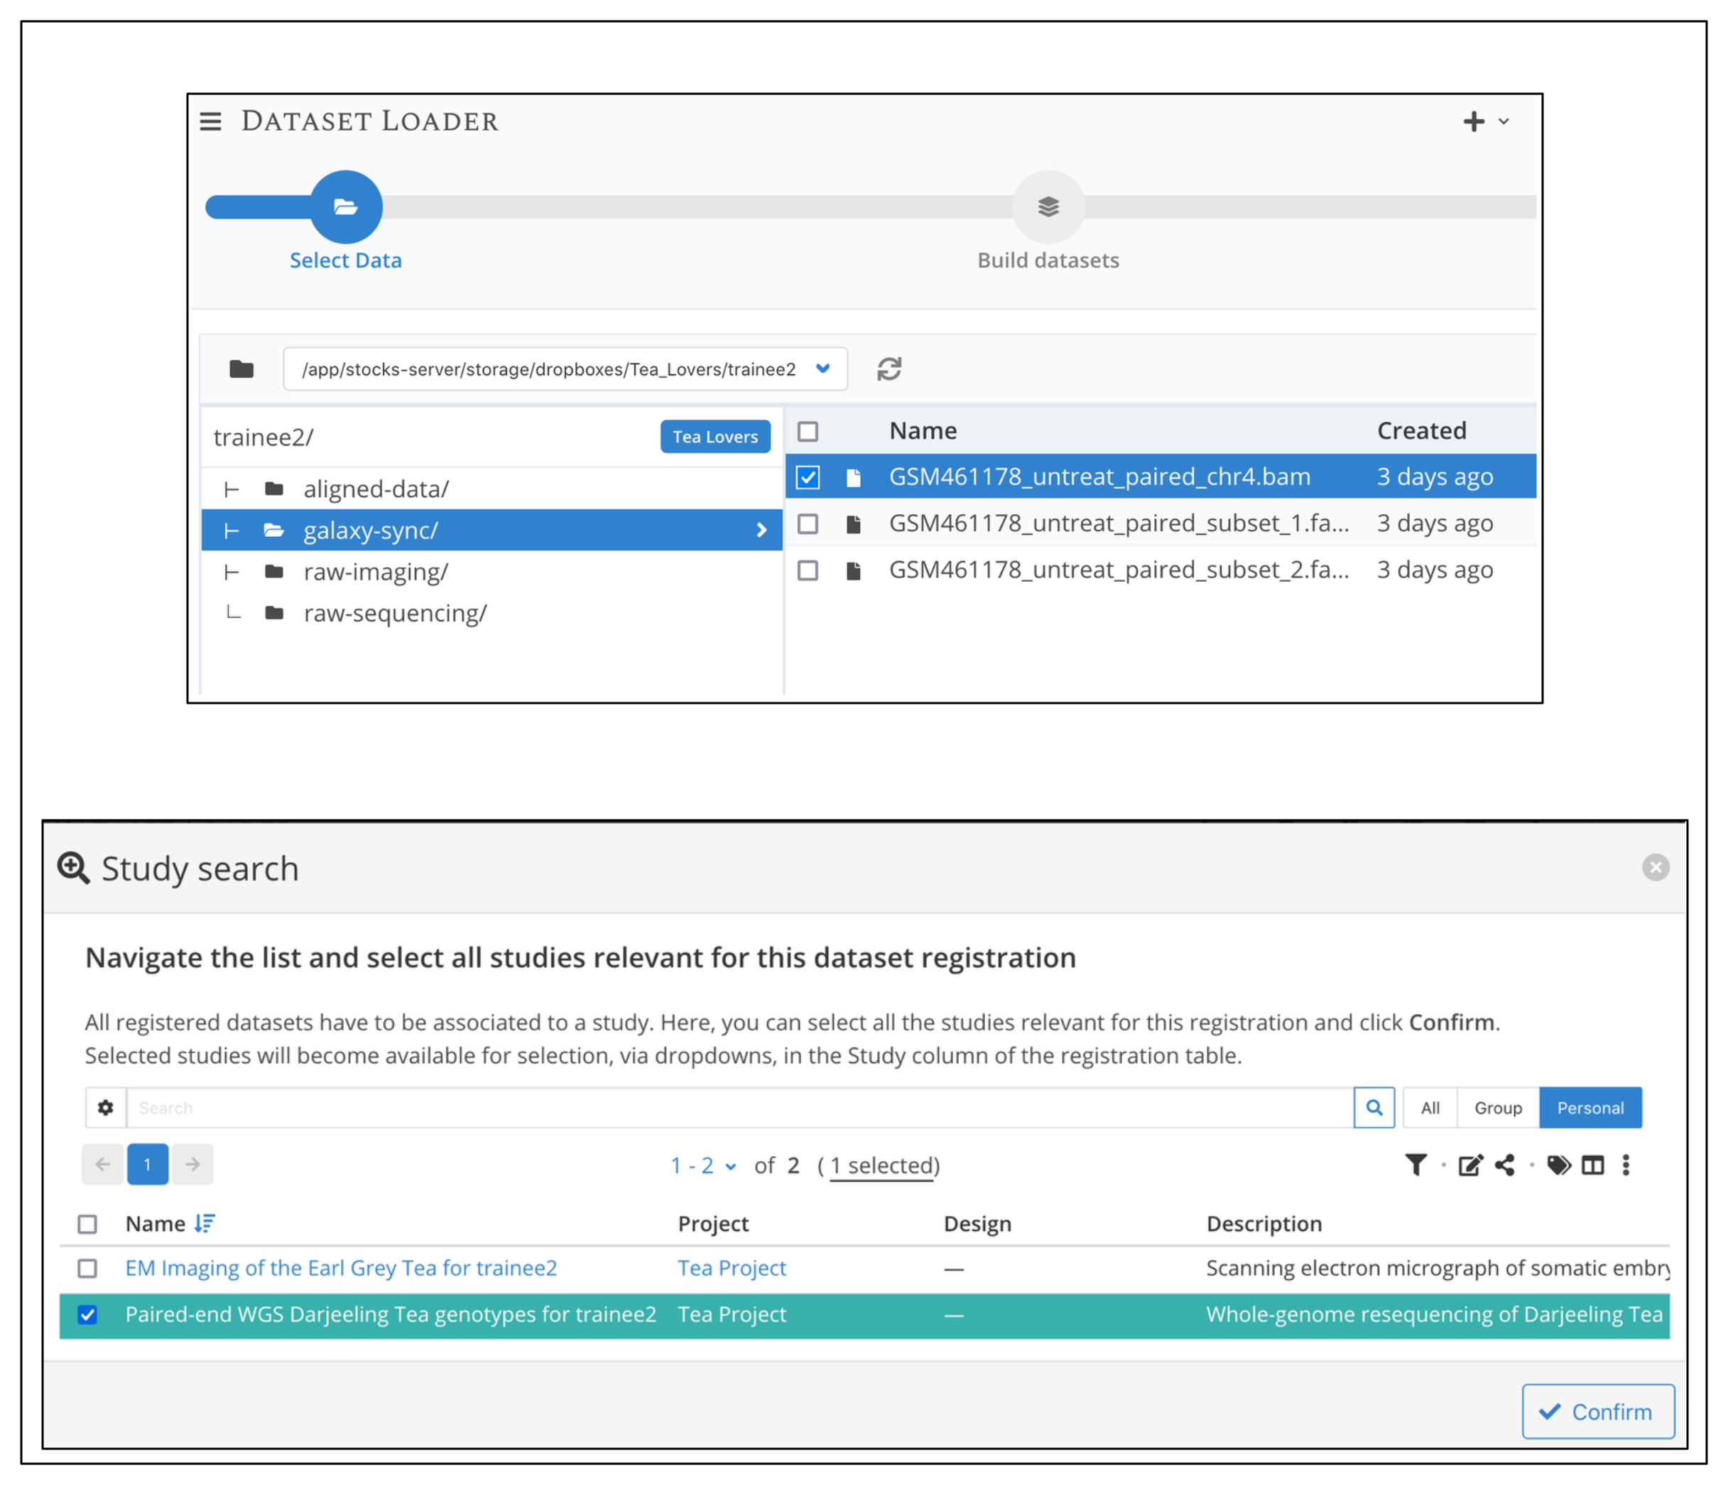Click the Select Data progress bar segment
This screenshot has height=1485, width=1728.
point(259,207)
